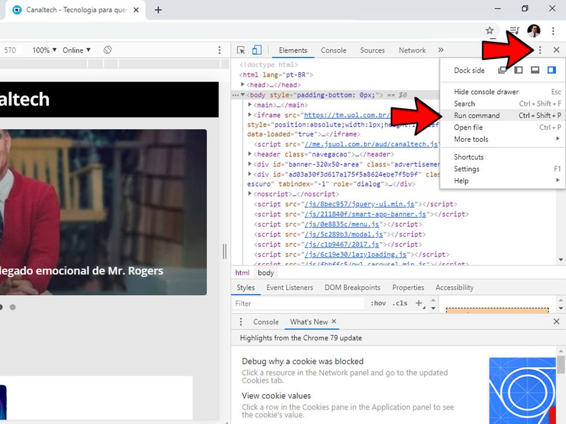Add a new style rule
Image resolution: width=566 pixels, height=424 pixels.
[x=419, y=303]
